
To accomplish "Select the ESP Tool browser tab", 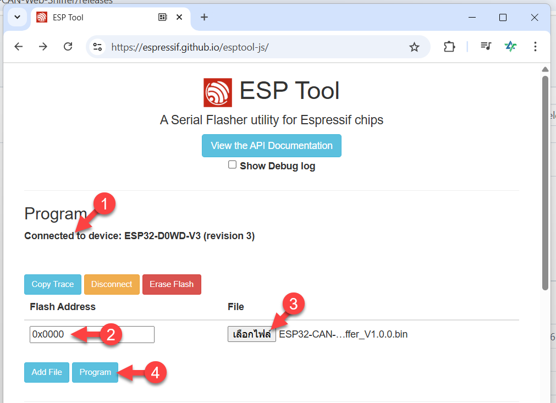I will coord(111,17).
